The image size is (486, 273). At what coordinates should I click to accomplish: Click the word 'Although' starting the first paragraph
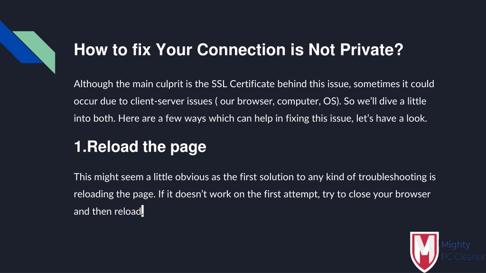point(93,84)
